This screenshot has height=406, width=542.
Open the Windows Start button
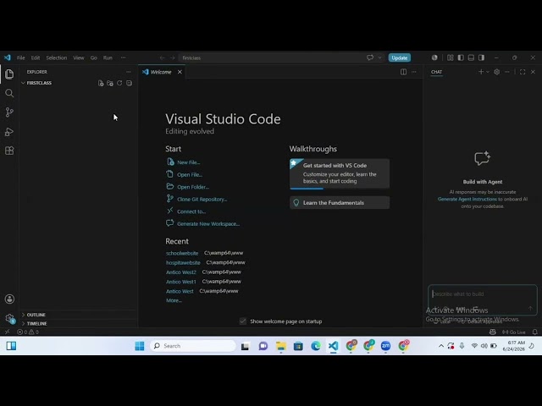pyautogui.click(x=140, y=346)
